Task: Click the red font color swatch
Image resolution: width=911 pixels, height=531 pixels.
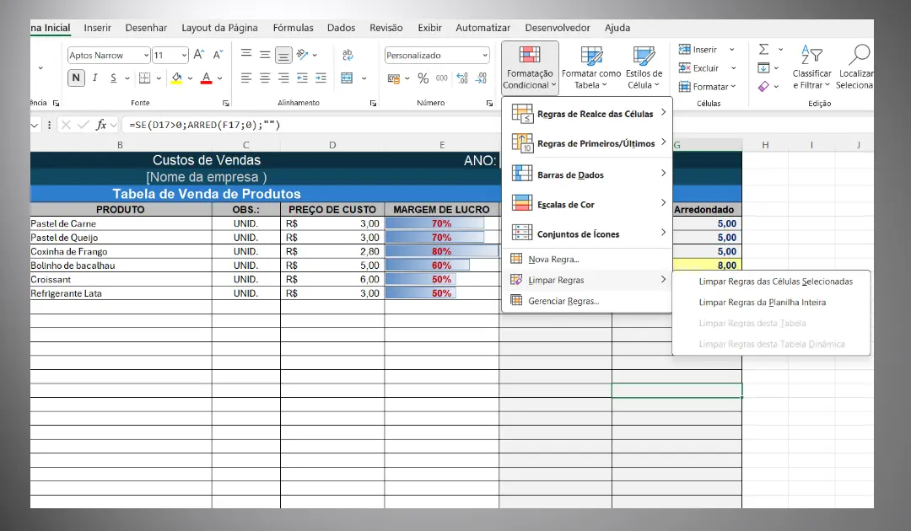Action: pyautogui.click(x=207, y=78)
